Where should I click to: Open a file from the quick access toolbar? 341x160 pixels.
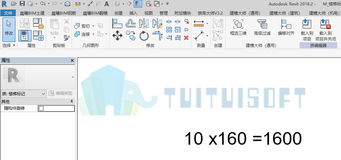[x=14, y=3]
